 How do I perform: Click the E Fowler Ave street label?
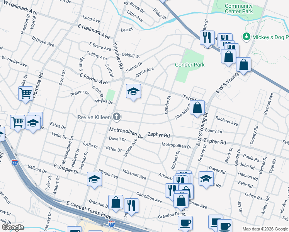tap(93, 79)
